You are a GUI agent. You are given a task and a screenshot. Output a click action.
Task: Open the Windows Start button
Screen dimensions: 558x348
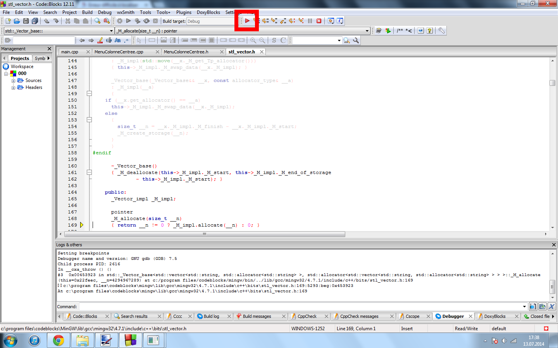click(x=10, y=341)
